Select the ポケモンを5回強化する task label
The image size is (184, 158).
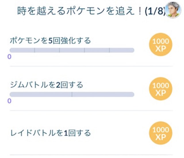(x=50, y=41)
